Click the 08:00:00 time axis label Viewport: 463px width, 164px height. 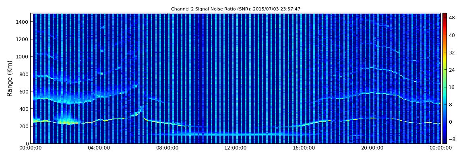167,148
